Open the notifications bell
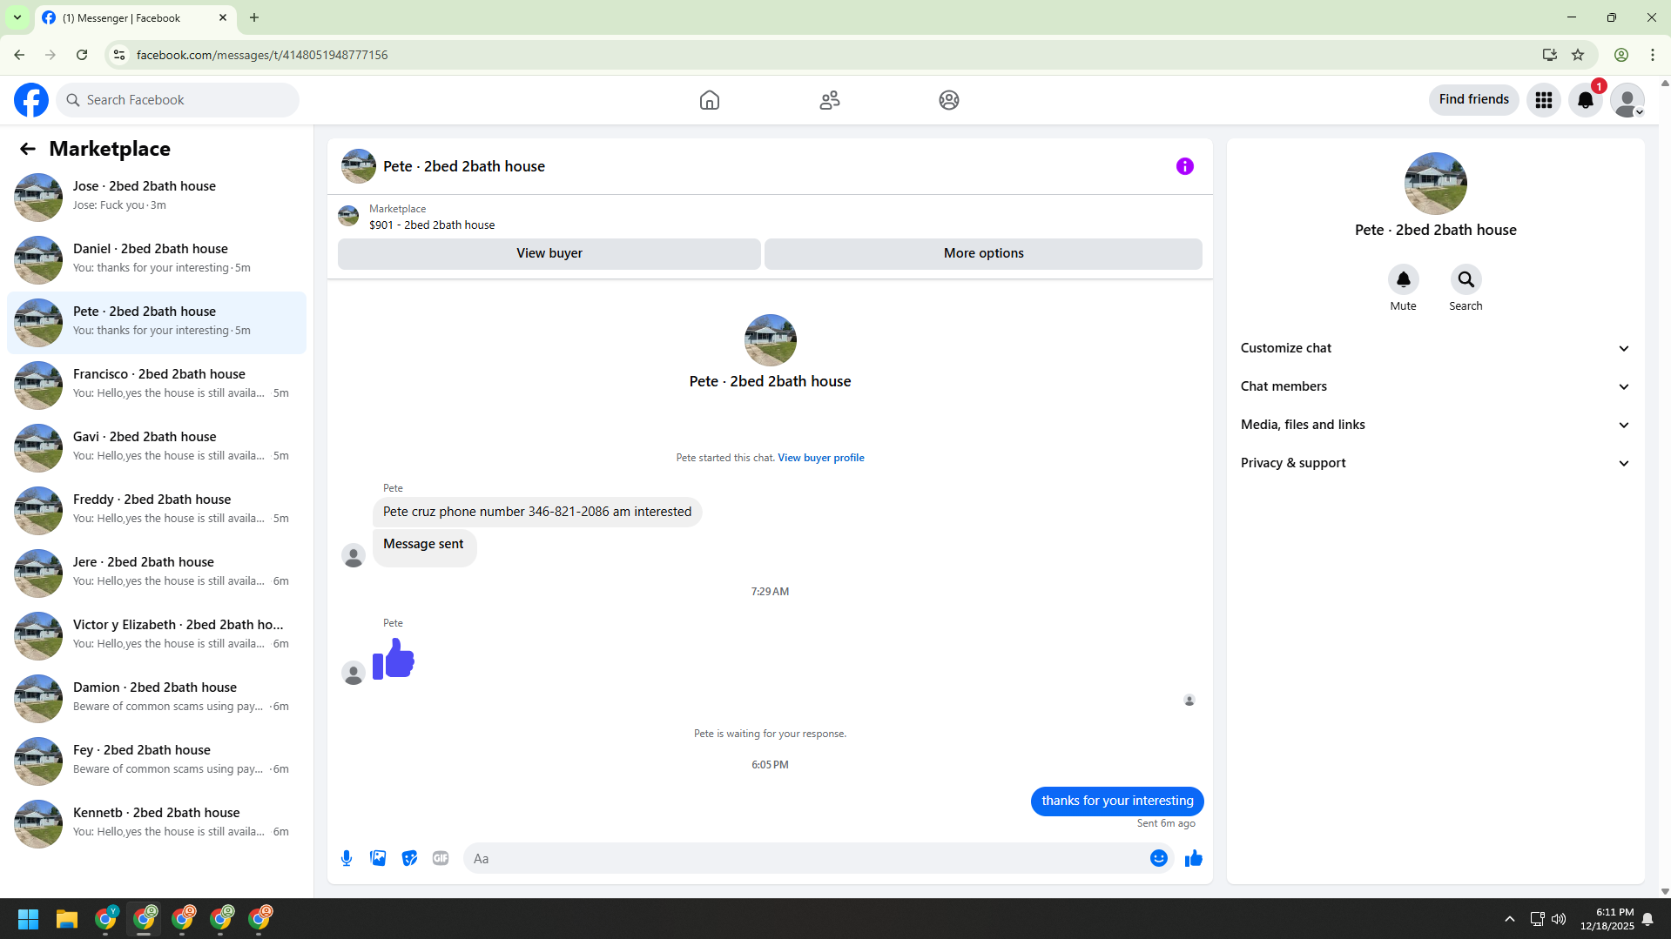This screenshot has width=1671, height=939. tap(1586, 100)
